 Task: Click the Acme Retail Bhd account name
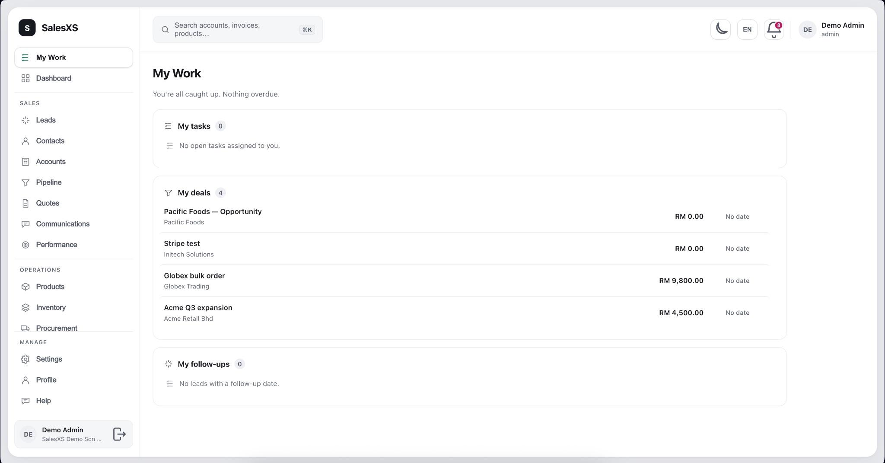click(x=188, y=319)
